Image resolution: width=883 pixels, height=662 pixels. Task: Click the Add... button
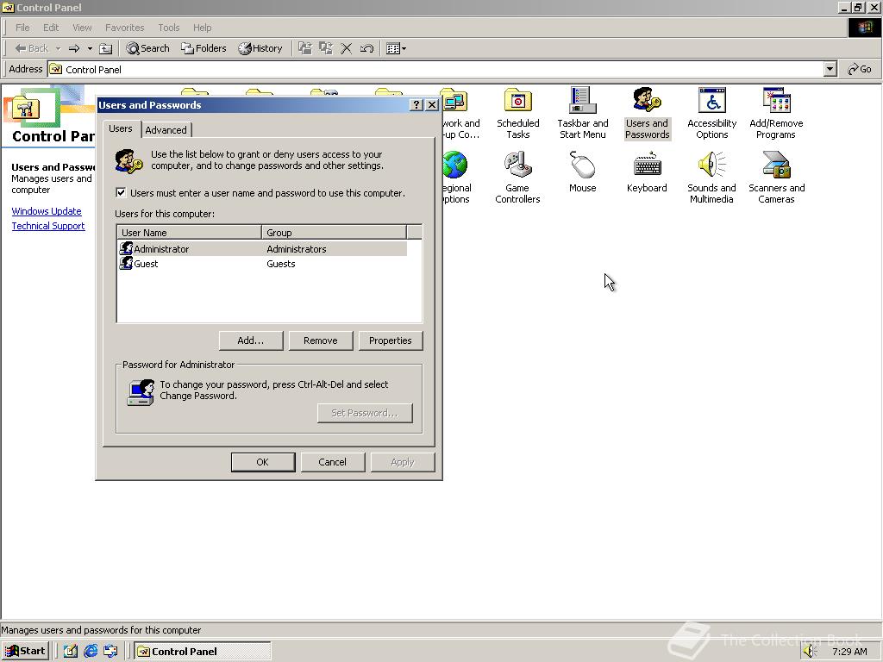[251, 340]
